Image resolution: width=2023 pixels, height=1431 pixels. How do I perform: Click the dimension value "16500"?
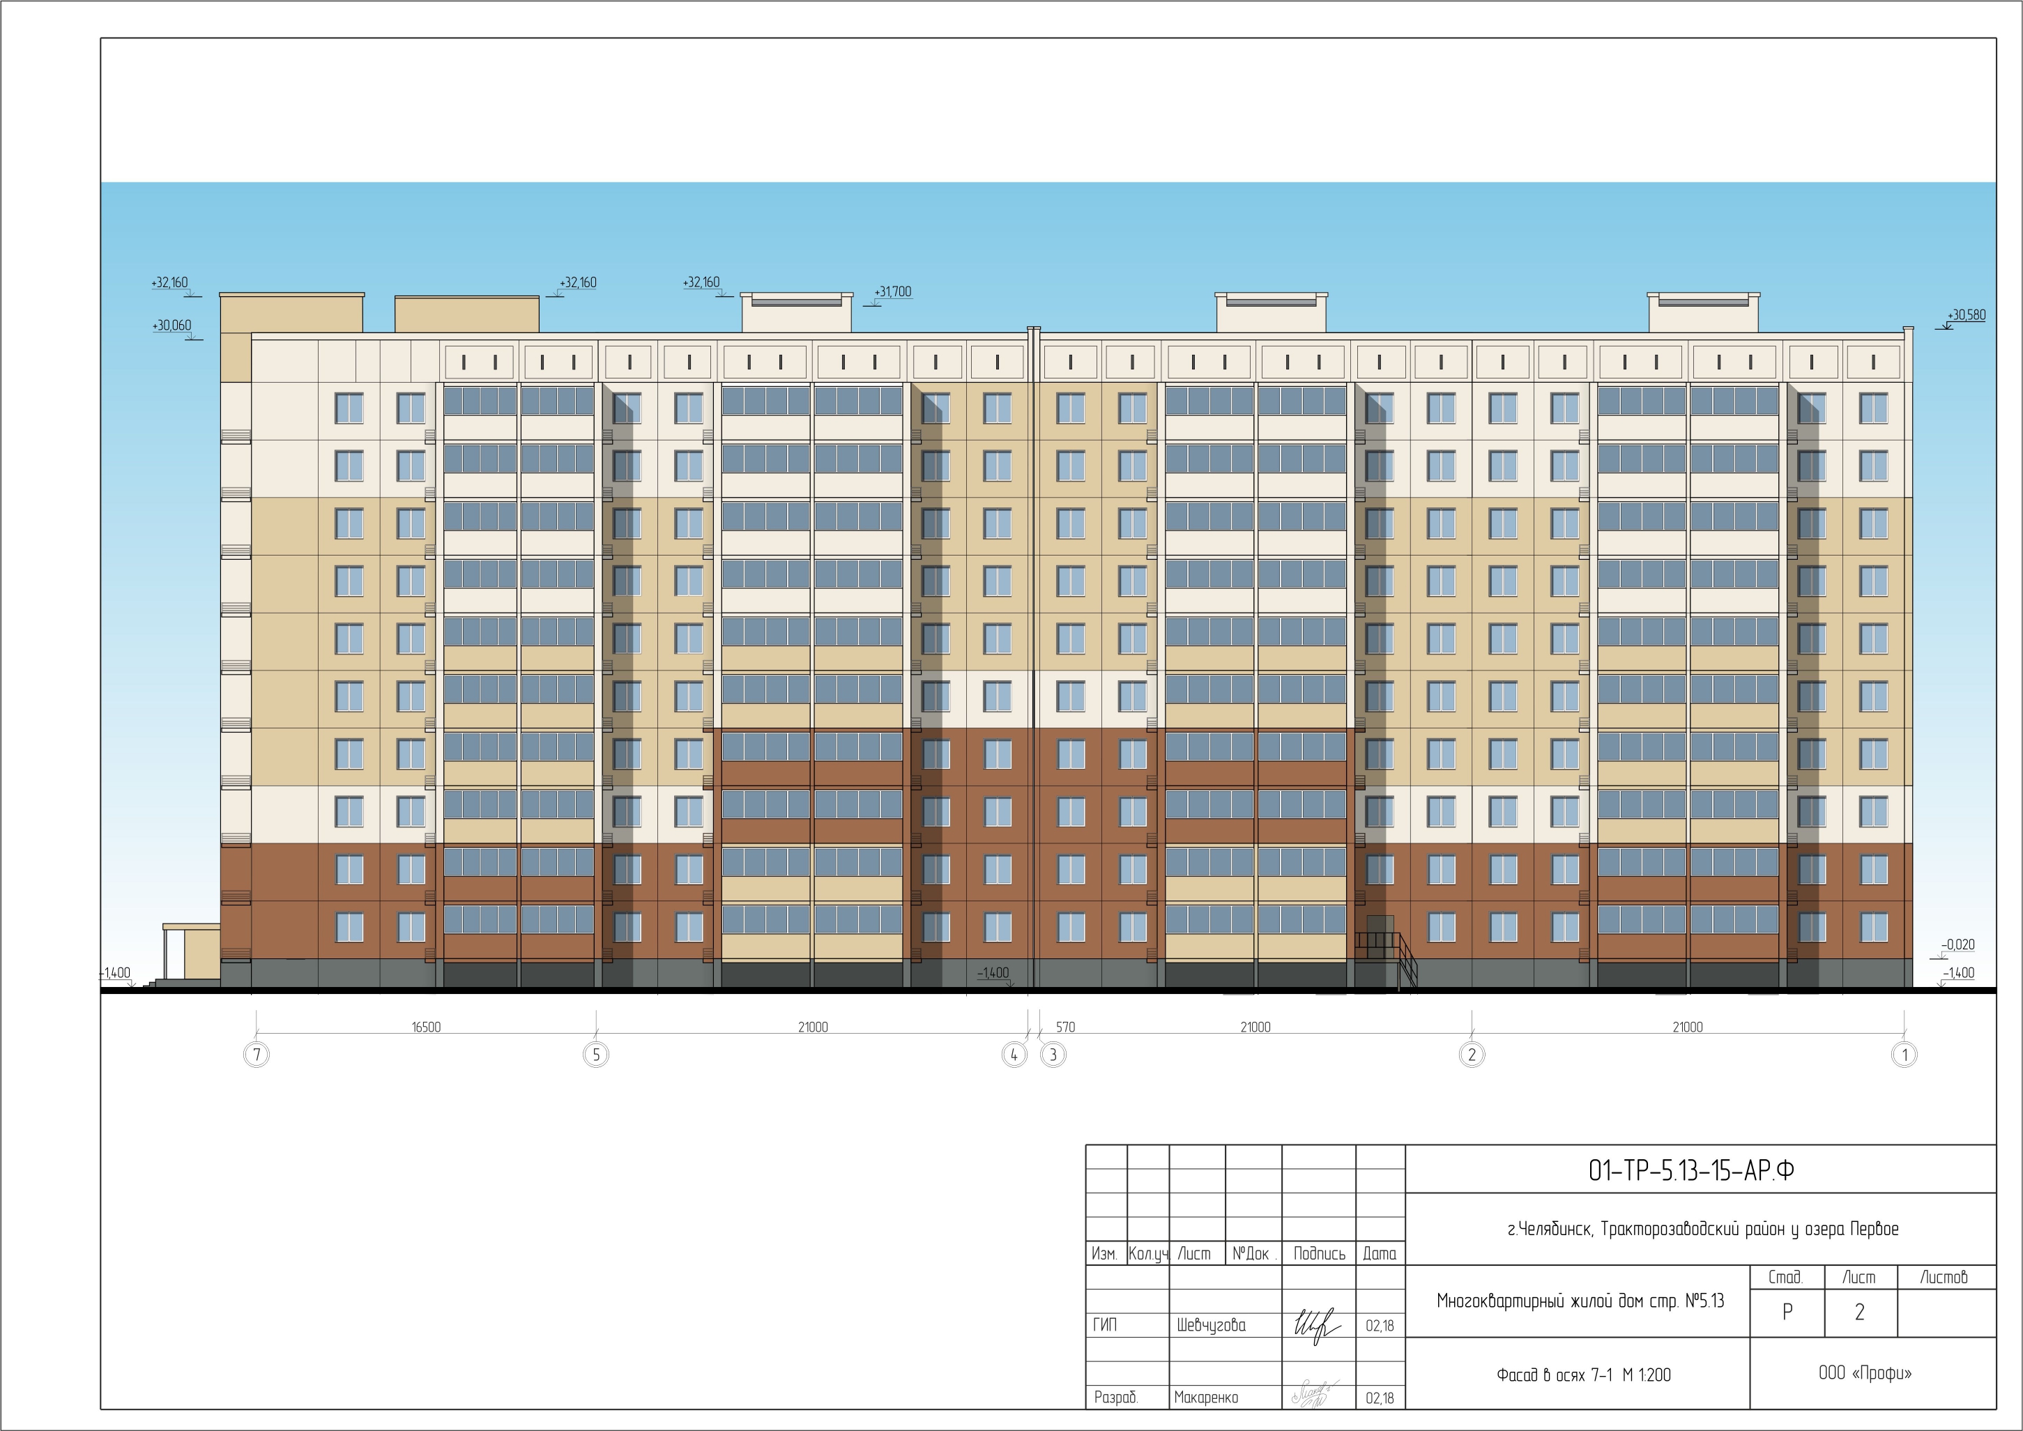coord(427,1027)
